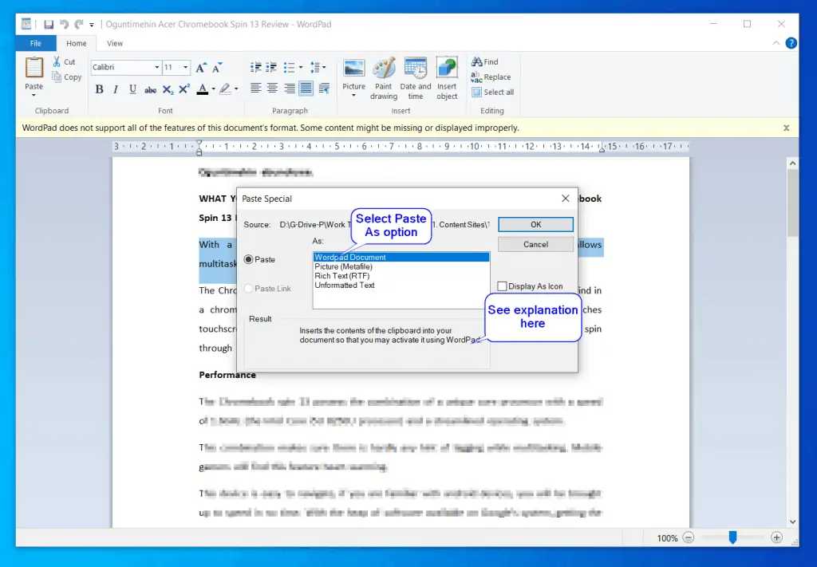Click the zoom slider handle
Image resolution: width=817 pixels, height=567 pixels.
coord(732,537)
